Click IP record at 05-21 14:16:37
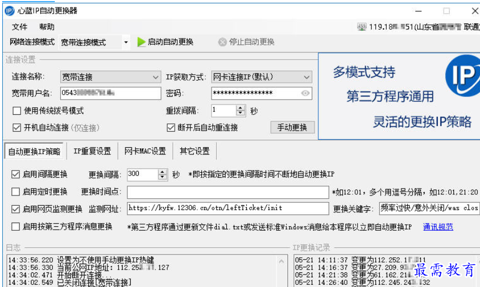This screenshot has width=480, height=287. click(x=360, y=268)
